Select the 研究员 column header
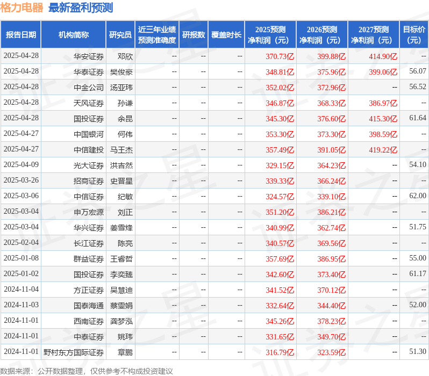429x376 pixels. coord(120,35)
